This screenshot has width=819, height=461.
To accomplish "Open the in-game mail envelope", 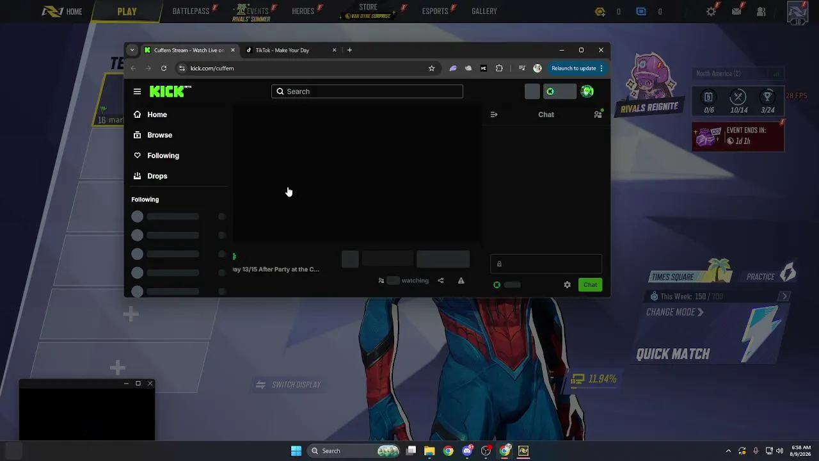I will coord(736,12).
